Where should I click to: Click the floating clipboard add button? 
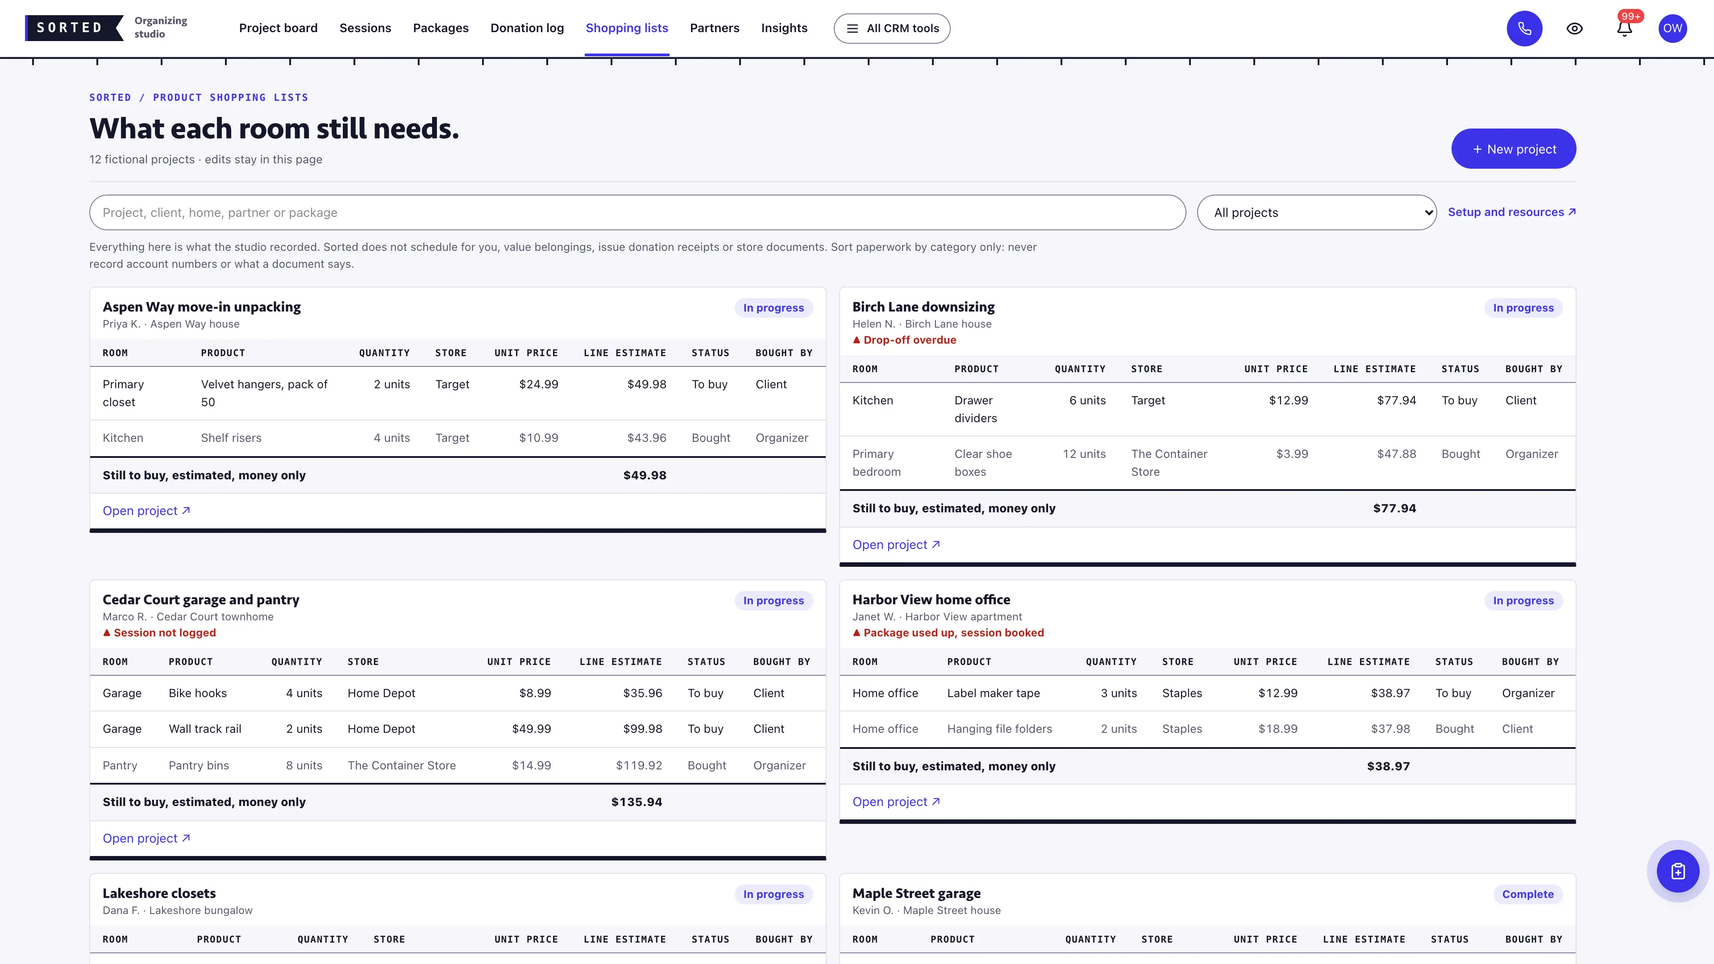point(1677,871)
